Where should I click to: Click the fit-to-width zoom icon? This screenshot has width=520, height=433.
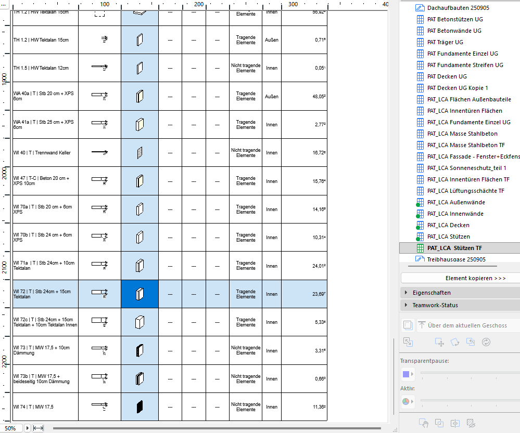pos(39,428)
